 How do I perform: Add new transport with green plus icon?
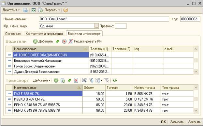[x=56, y=81]
